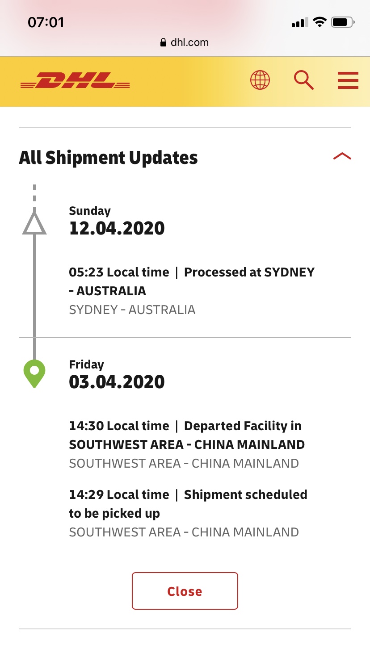Tap the cellular signal bars icon
This screenshot has width=370, height=649.
click(x=300, y=22)
